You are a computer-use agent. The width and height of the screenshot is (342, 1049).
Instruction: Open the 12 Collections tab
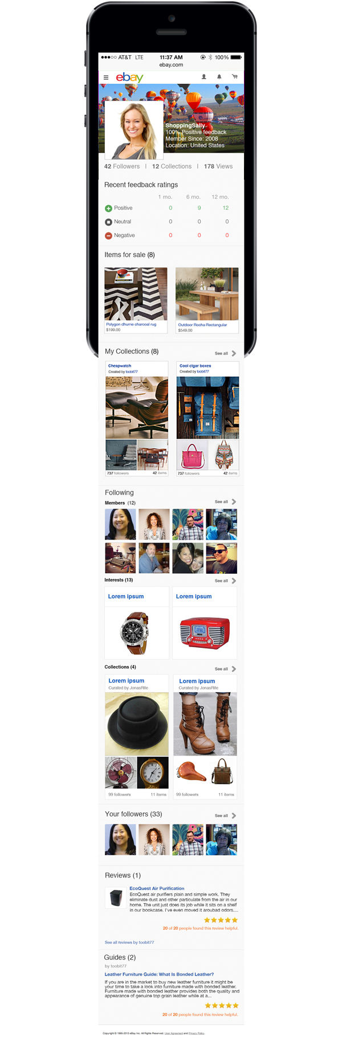click(x=172, y=166)
